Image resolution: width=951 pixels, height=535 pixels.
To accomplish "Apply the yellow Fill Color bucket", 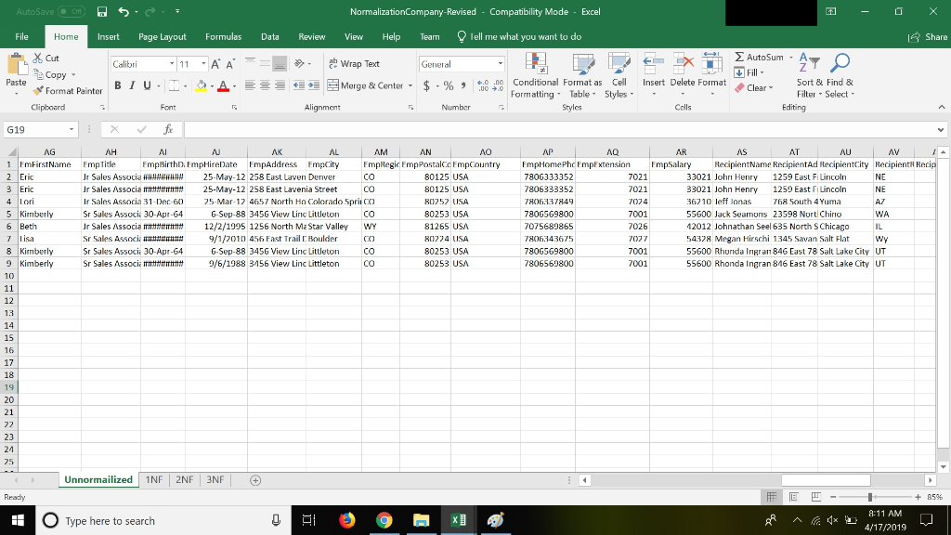I will [x=201, y=86].
